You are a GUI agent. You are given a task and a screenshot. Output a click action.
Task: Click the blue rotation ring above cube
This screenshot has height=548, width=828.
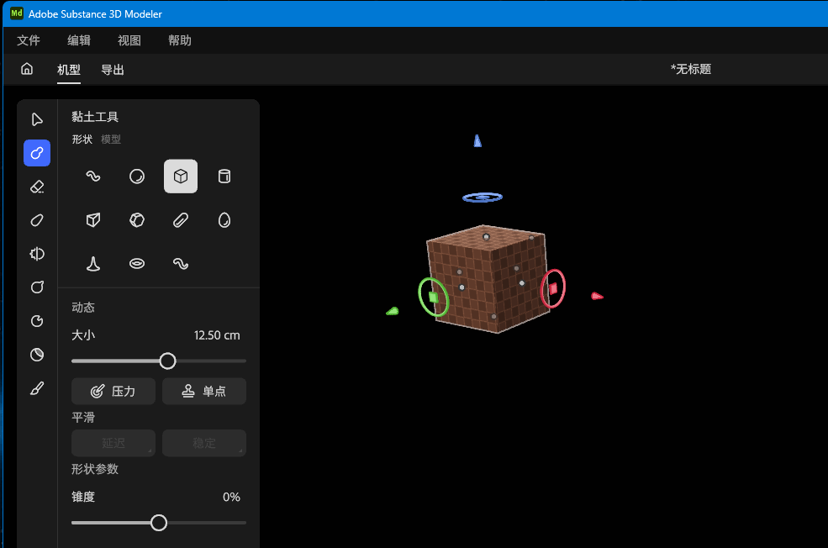click(483, 198)
